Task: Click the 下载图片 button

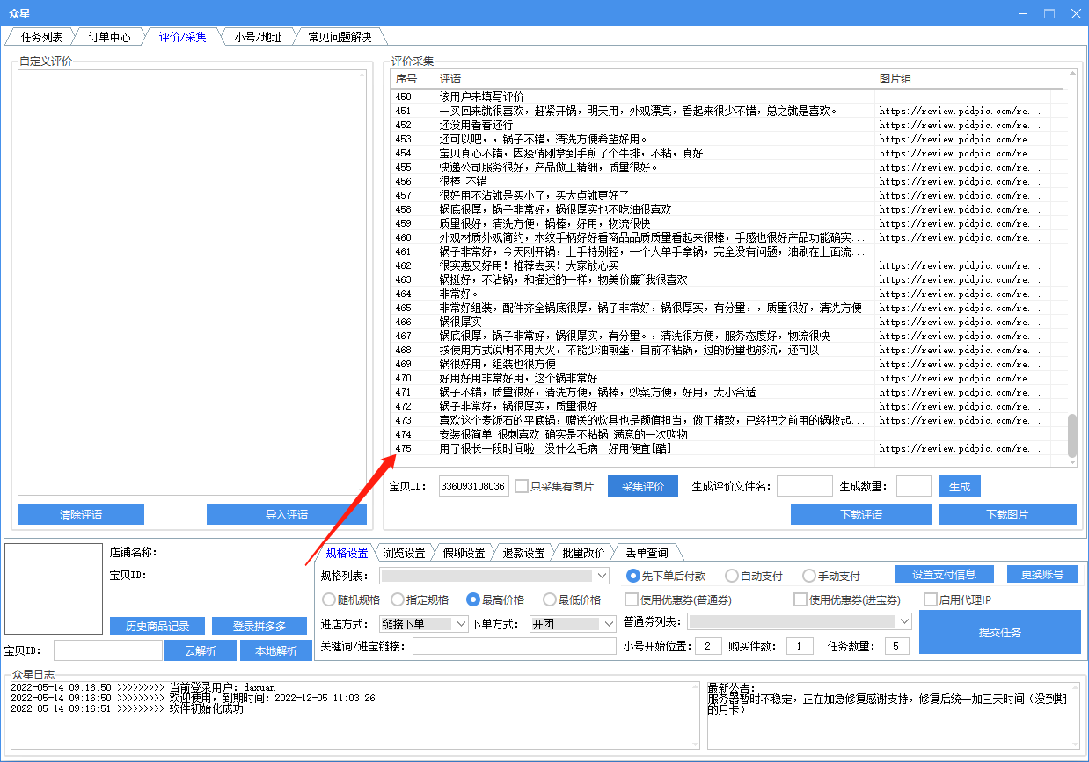Action: pos(1007,514)
